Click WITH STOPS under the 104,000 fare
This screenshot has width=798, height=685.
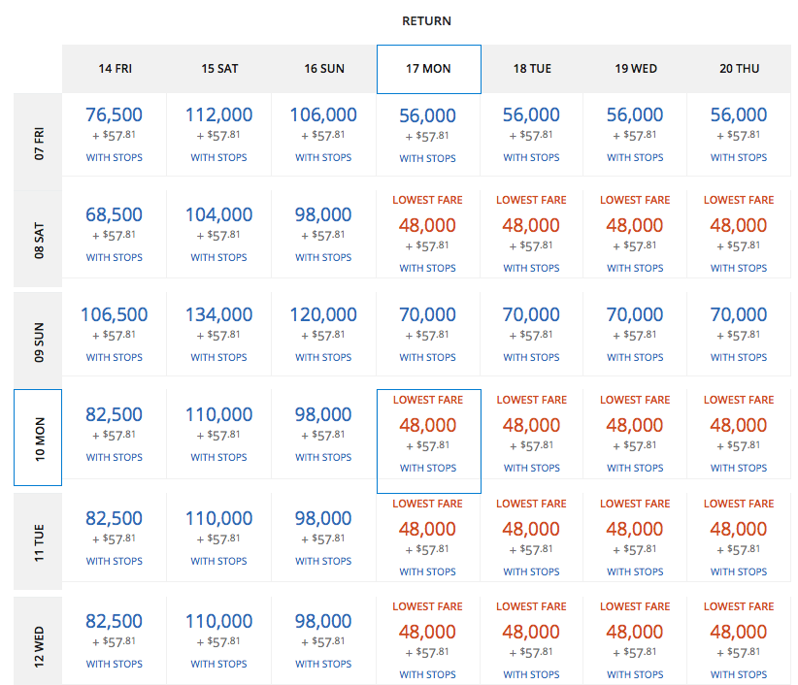pyautogui.click(x=218, y=258)
